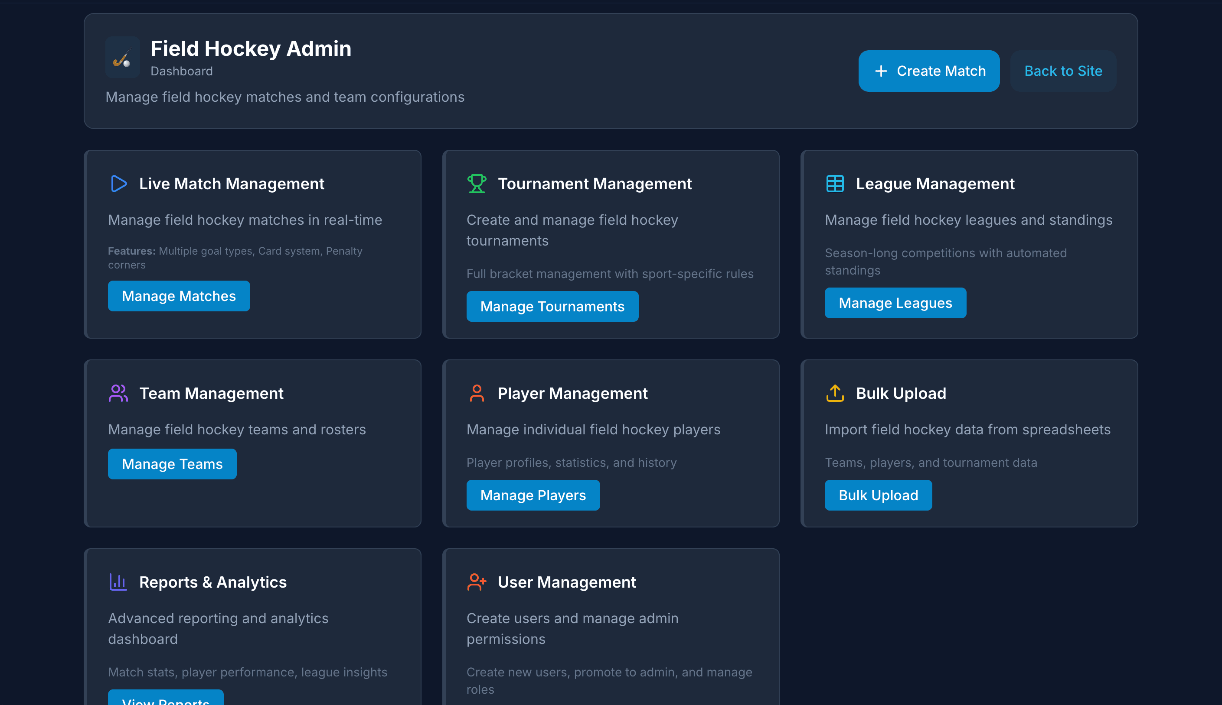Click 'Manage field hockey teams and rosters'
Image resolution: width=1222 pixels, height=705 pixels.
pos(237,430)
